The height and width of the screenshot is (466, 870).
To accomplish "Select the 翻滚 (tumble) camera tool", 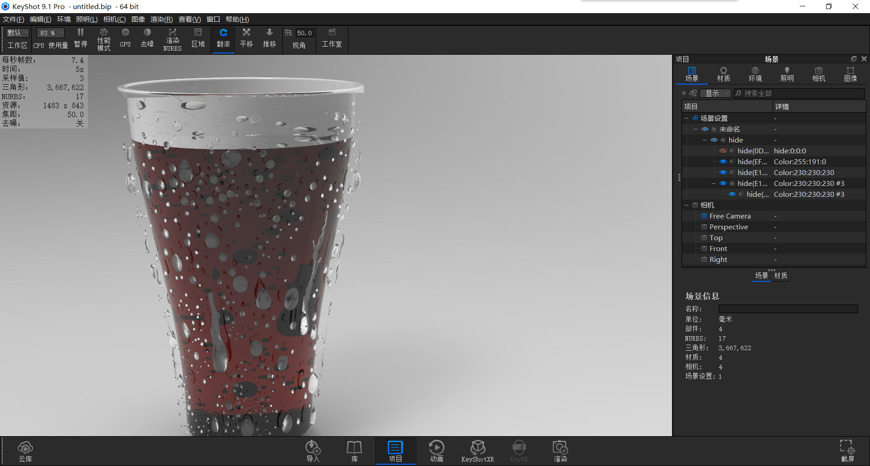I will coord(223,39).
